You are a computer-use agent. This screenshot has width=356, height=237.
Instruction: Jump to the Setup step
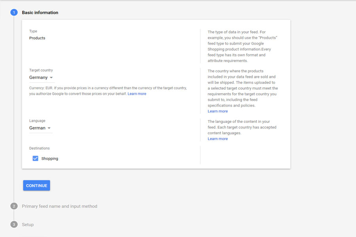[x=28, y=224]
